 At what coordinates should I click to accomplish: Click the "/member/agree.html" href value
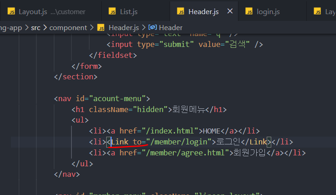coord(186,153)
